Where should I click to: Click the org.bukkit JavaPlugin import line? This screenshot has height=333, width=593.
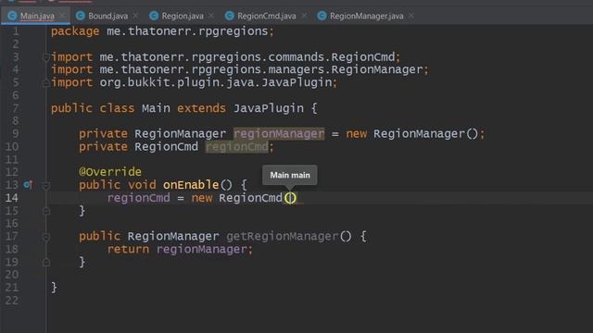tap(194, 82)
